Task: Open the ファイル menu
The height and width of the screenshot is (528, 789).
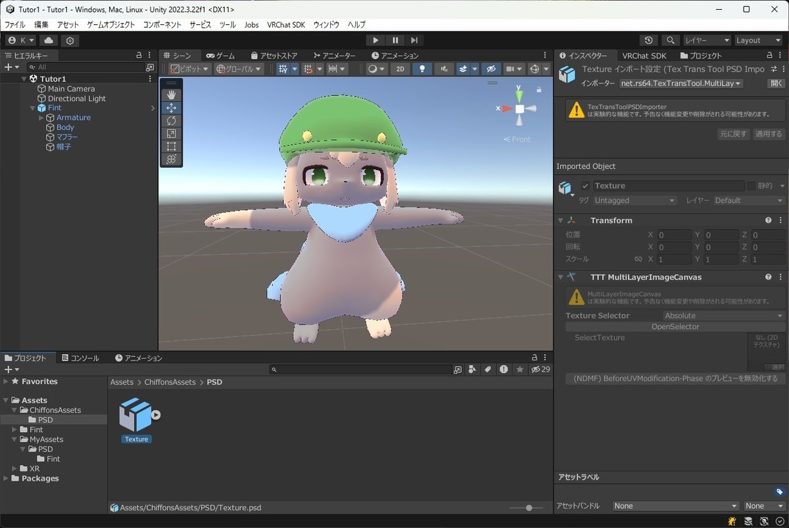Action: (15, 24)
